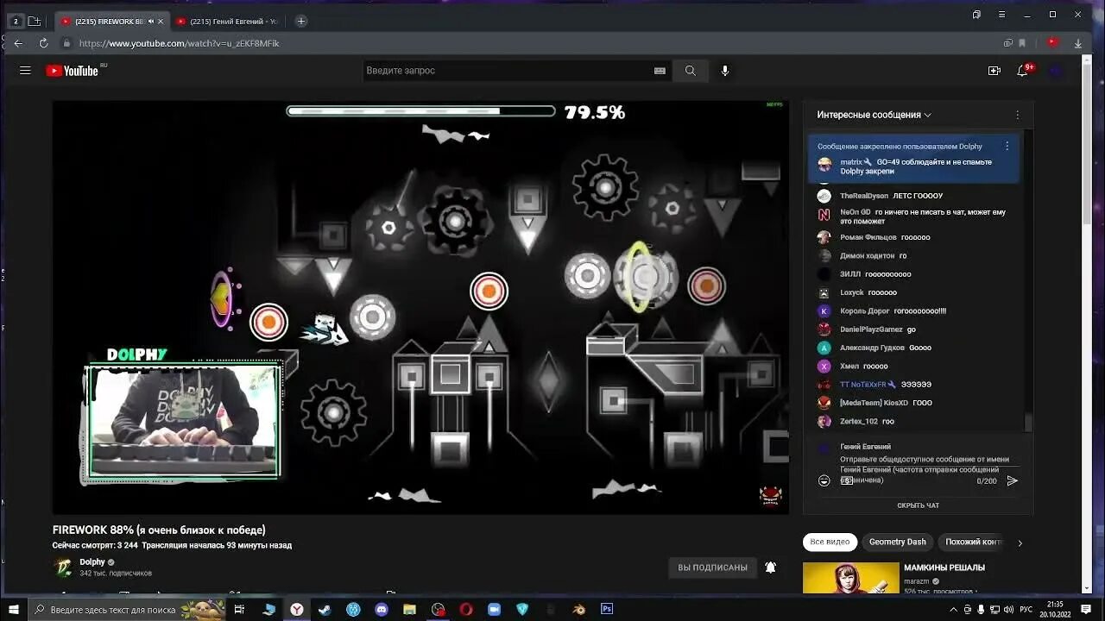Viewport: 1105px width, 621px height.
Task: Bookmark this page in the address bar
Action: point(1022,43)
